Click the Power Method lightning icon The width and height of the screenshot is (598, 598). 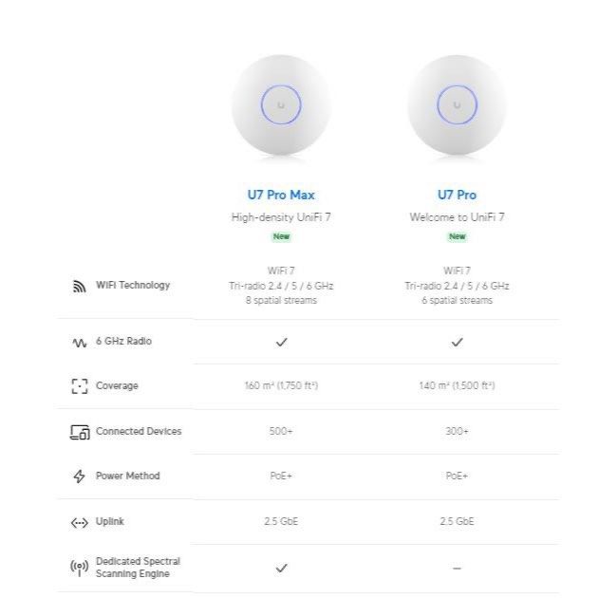[x=79, y=476]
